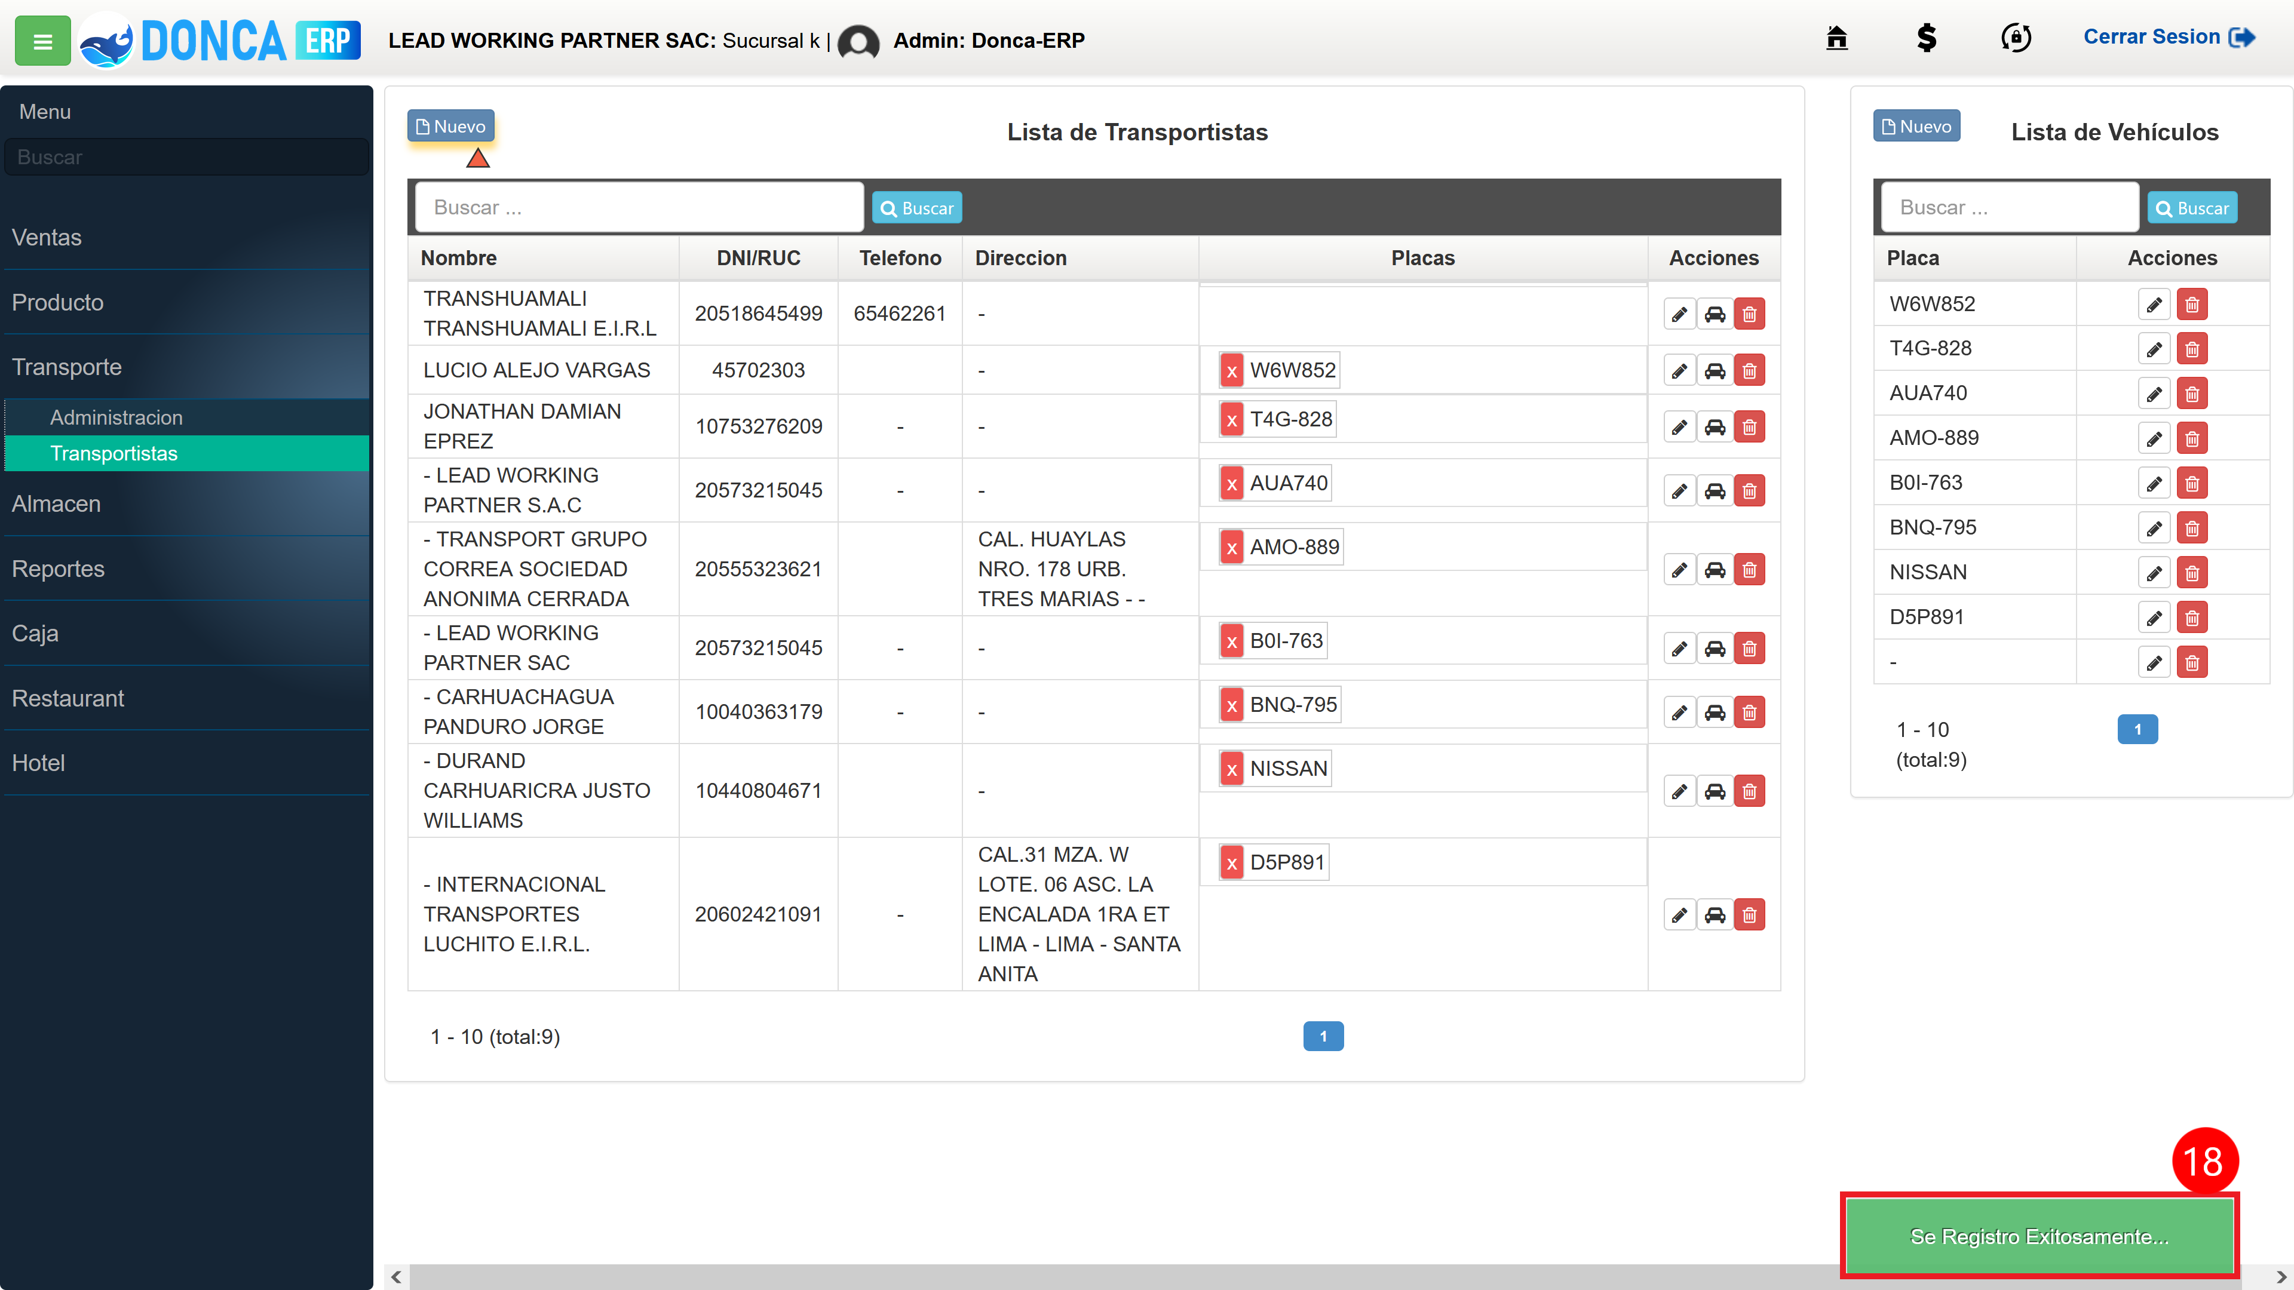Viewport: 2294px width, 1290px height.
Task: Remove plate NISSAN with red x
Action: click(x=1232, y=769)
